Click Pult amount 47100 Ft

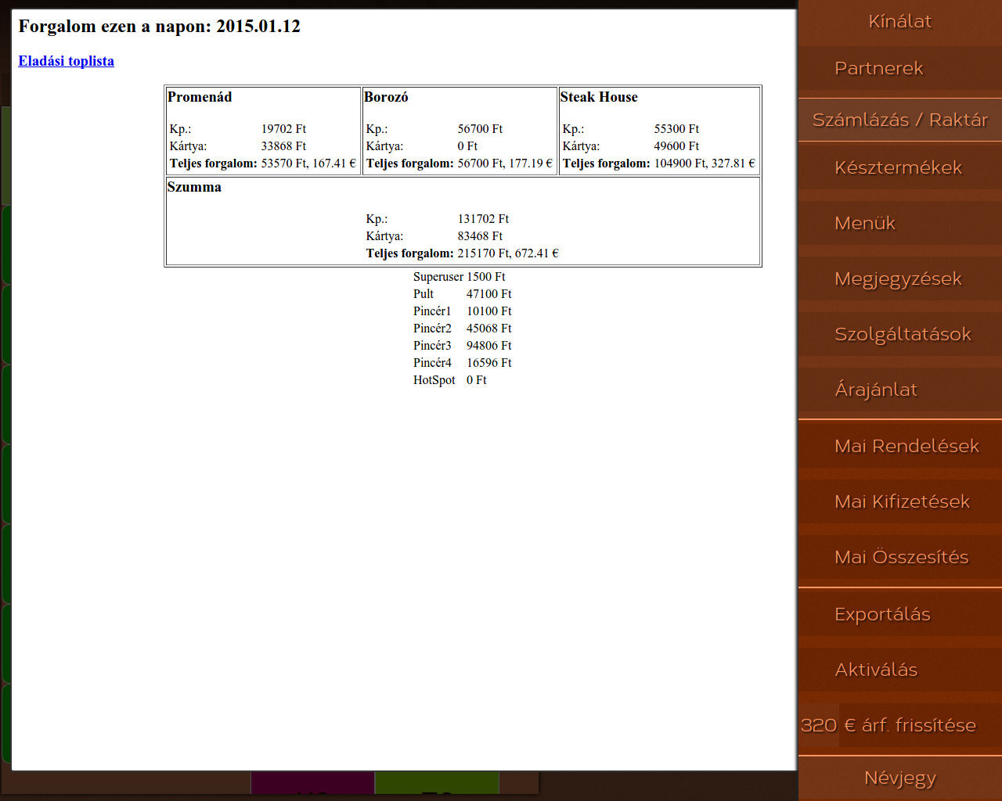coord(489,294)
